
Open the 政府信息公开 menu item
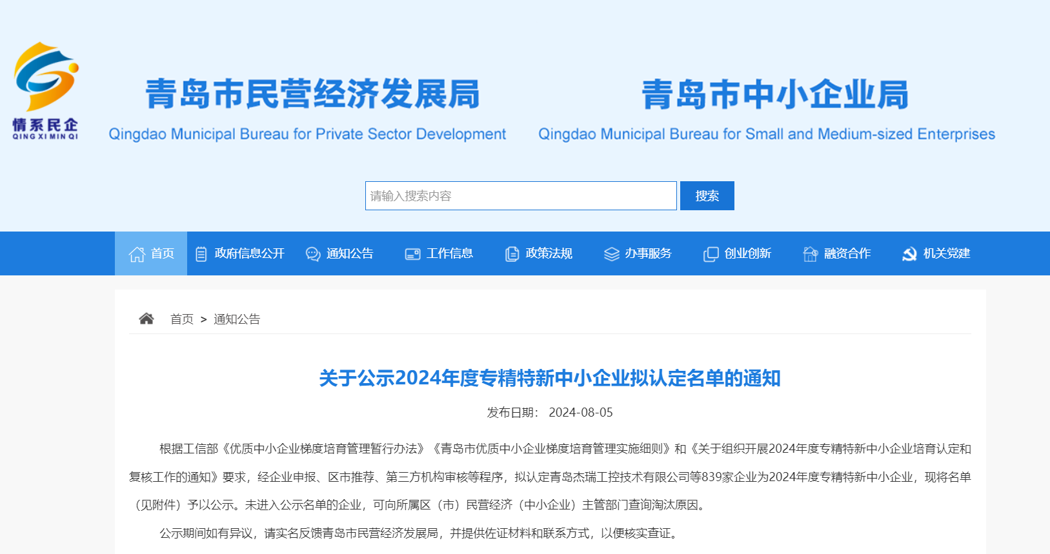[249, 253]
